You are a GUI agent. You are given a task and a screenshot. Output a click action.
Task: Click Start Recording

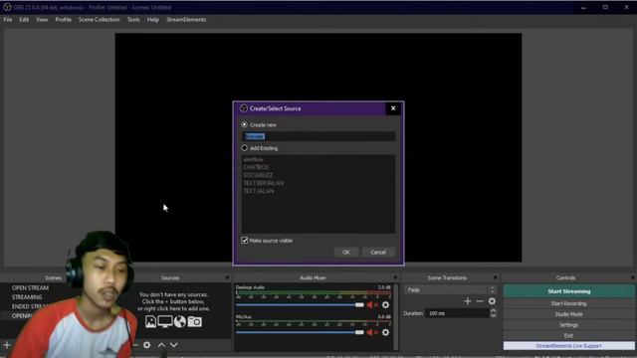[x=568, y=303]
